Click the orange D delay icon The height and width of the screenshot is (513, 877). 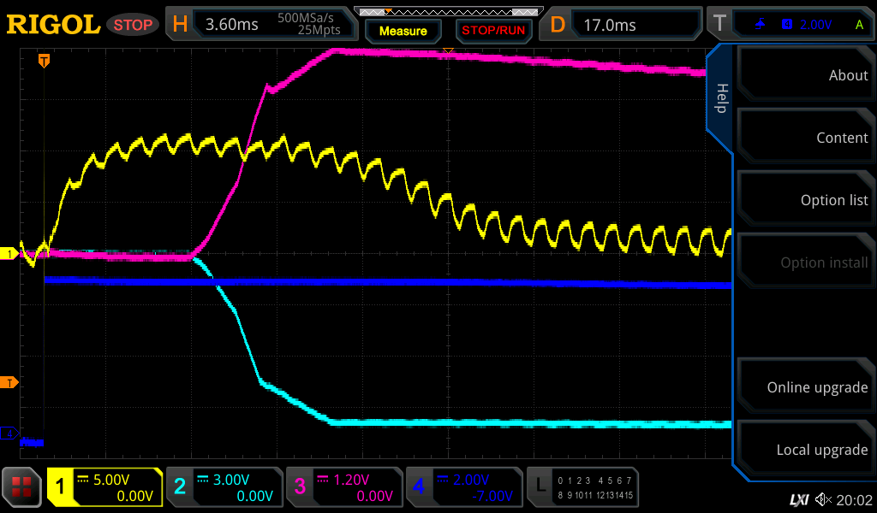[558, 25]
